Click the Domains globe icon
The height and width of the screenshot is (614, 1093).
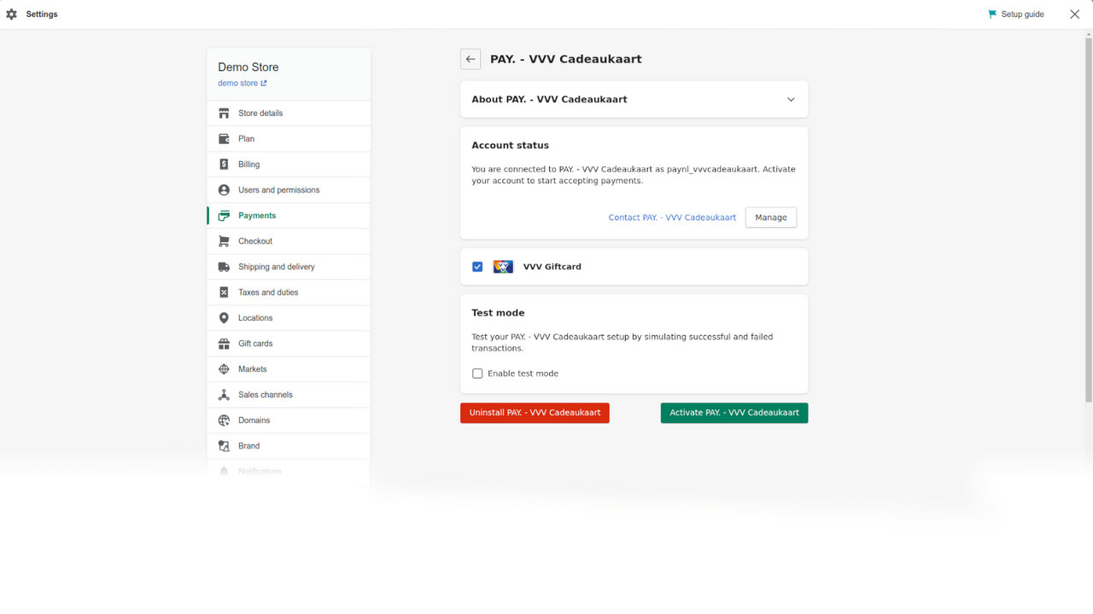pyautogui.click(x=224, y=420)
